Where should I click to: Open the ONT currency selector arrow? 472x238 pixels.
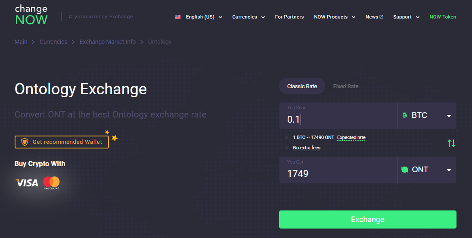[x=449, y=170]
